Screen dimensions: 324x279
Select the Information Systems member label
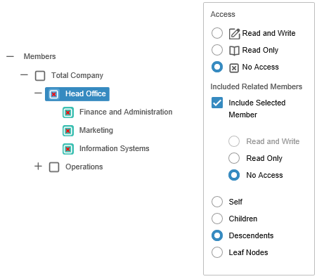coord(115,148)
